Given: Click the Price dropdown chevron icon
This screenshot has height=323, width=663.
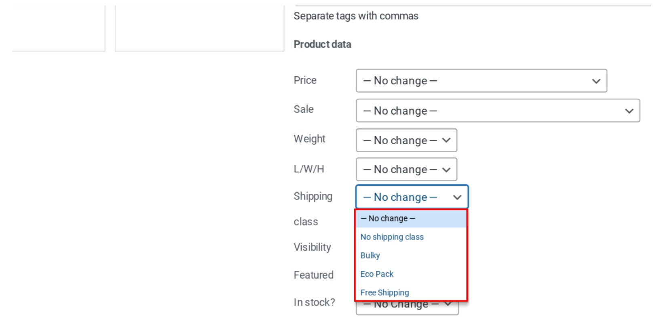Looking at the screenshot, I should point(596,81).
